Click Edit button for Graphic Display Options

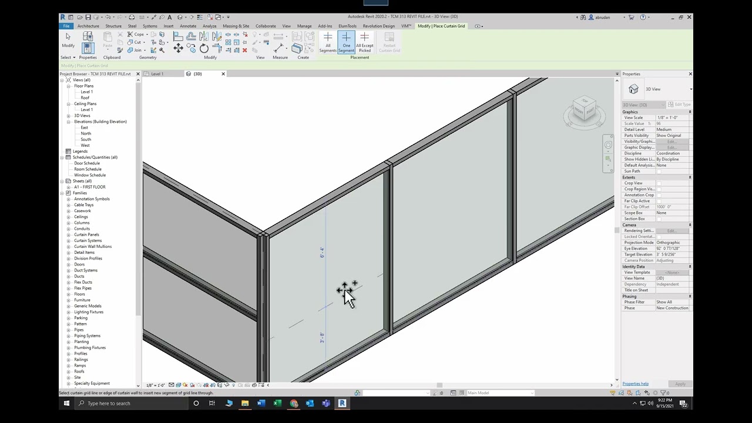671,147
